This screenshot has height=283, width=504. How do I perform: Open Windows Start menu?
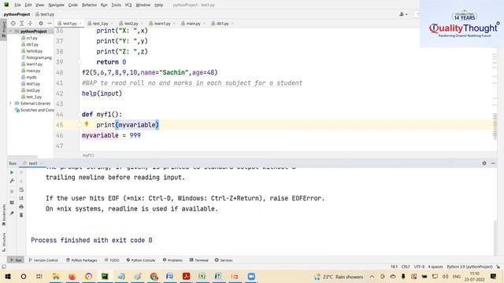point(8,277)
